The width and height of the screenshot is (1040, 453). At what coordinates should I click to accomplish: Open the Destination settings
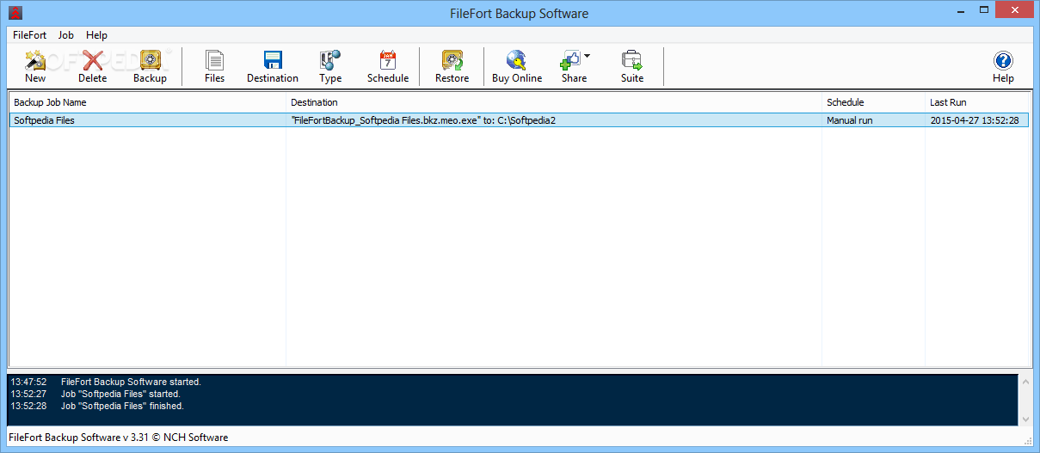pos(273,66)
